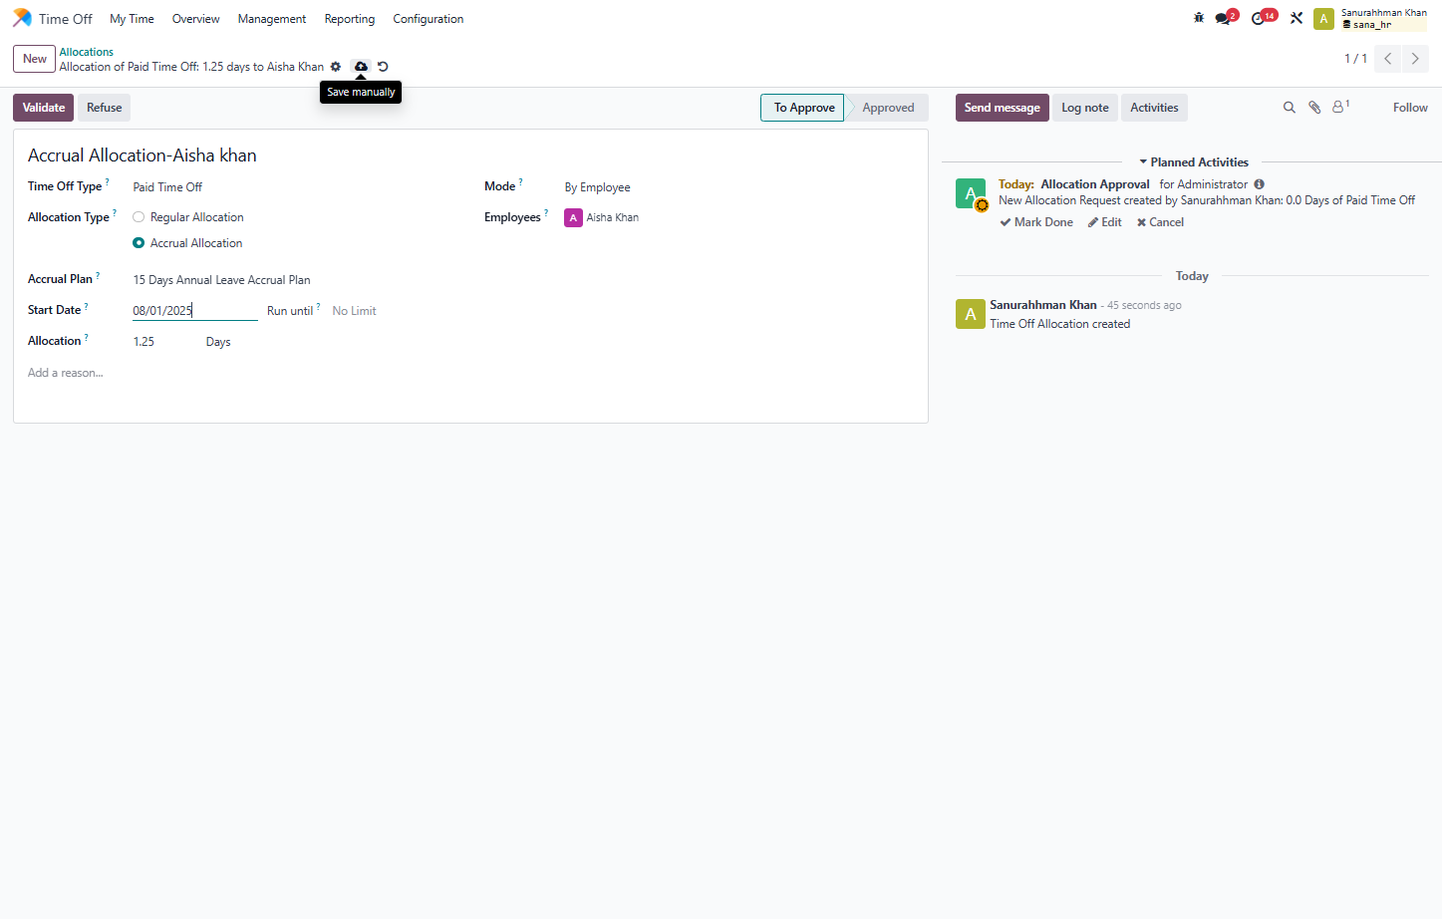Open the Reporting menu
1442x919 pixels.
[x=350, y=19]
